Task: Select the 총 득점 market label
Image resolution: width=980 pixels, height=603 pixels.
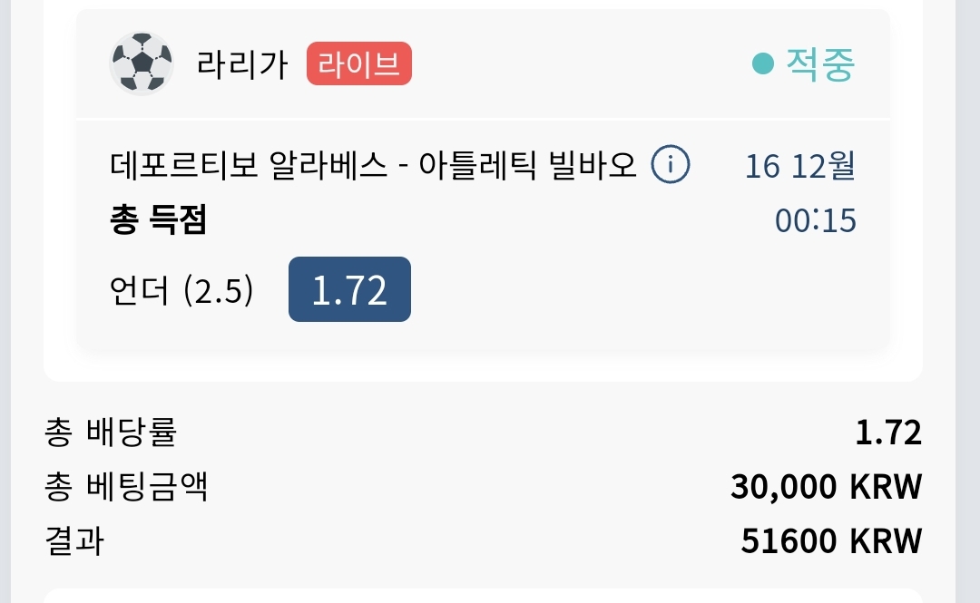Action: pyautogui.click(x=158, y=219)
